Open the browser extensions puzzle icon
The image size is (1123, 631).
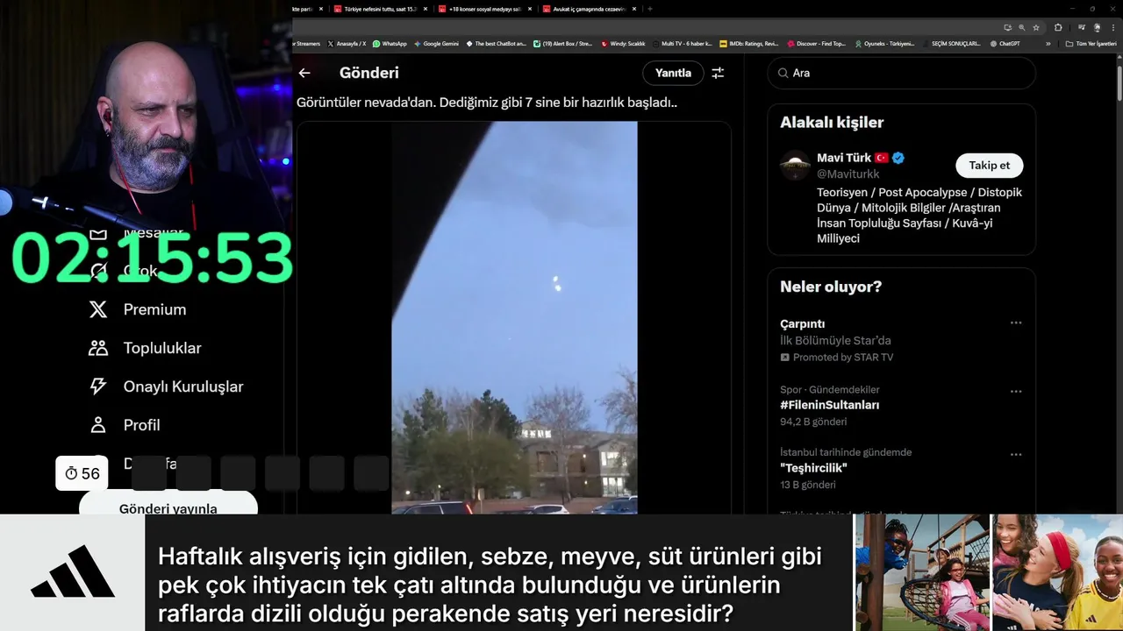pos(1058,27)
